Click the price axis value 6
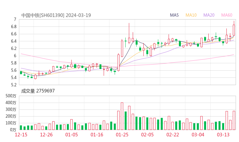The image size is (239, 142). coord(15,56)
